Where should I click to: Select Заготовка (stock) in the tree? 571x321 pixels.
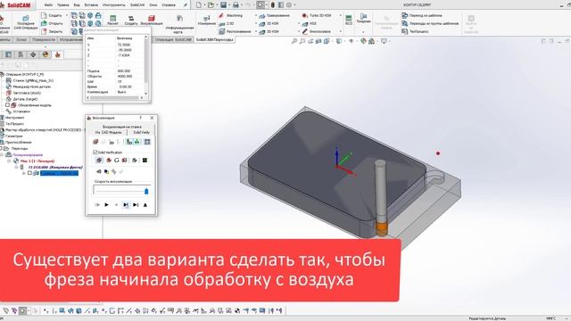pos(27,93)
